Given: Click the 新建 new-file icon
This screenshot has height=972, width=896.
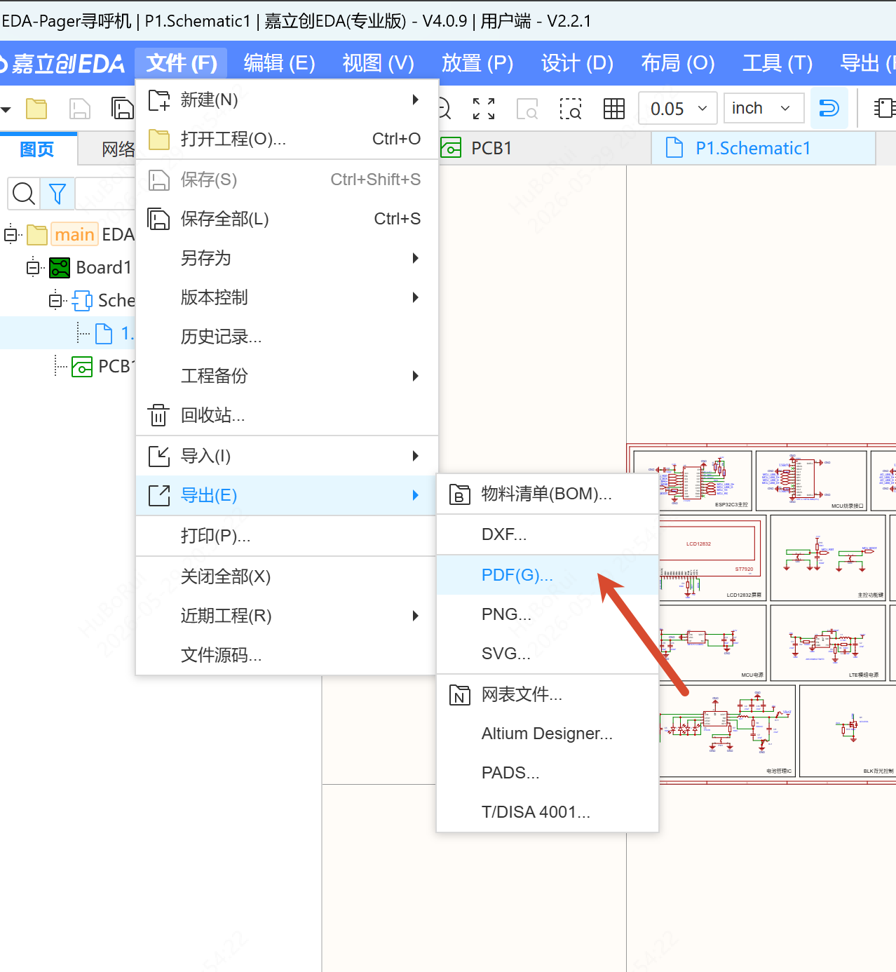Looking at the screenshot, I should point(159,100).
